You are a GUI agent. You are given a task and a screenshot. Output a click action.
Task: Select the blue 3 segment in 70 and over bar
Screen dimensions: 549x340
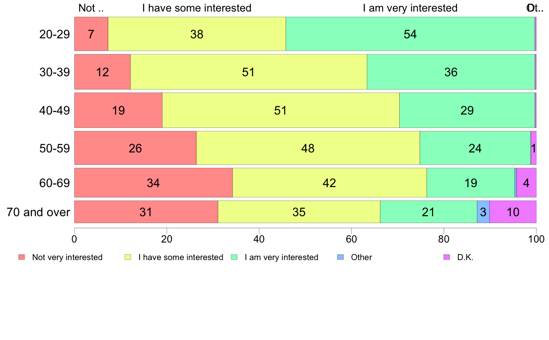tap(483, 212)
